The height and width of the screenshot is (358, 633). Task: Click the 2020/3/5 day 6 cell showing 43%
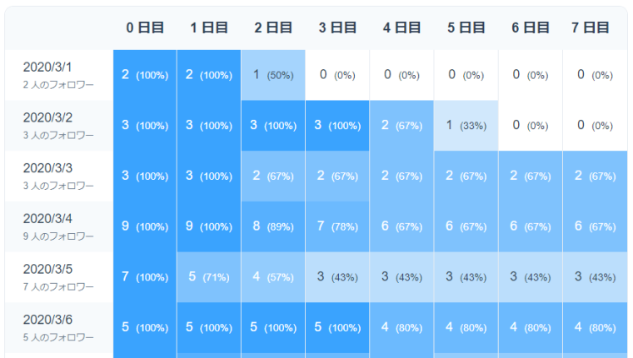tap(531, 276)
